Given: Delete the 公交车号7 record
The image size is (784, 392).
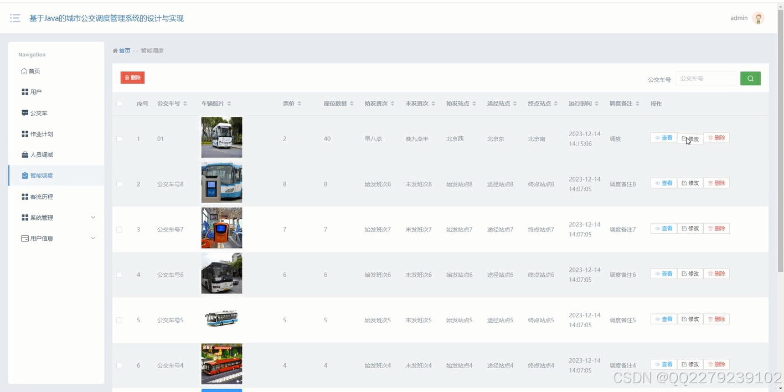Looking at the screenshot, I should 716,229.
